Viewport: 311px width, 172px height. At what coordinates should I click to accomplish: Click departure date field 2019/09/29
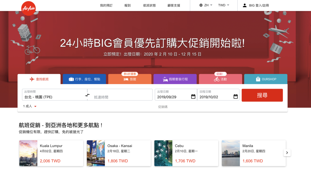(176, 95)
